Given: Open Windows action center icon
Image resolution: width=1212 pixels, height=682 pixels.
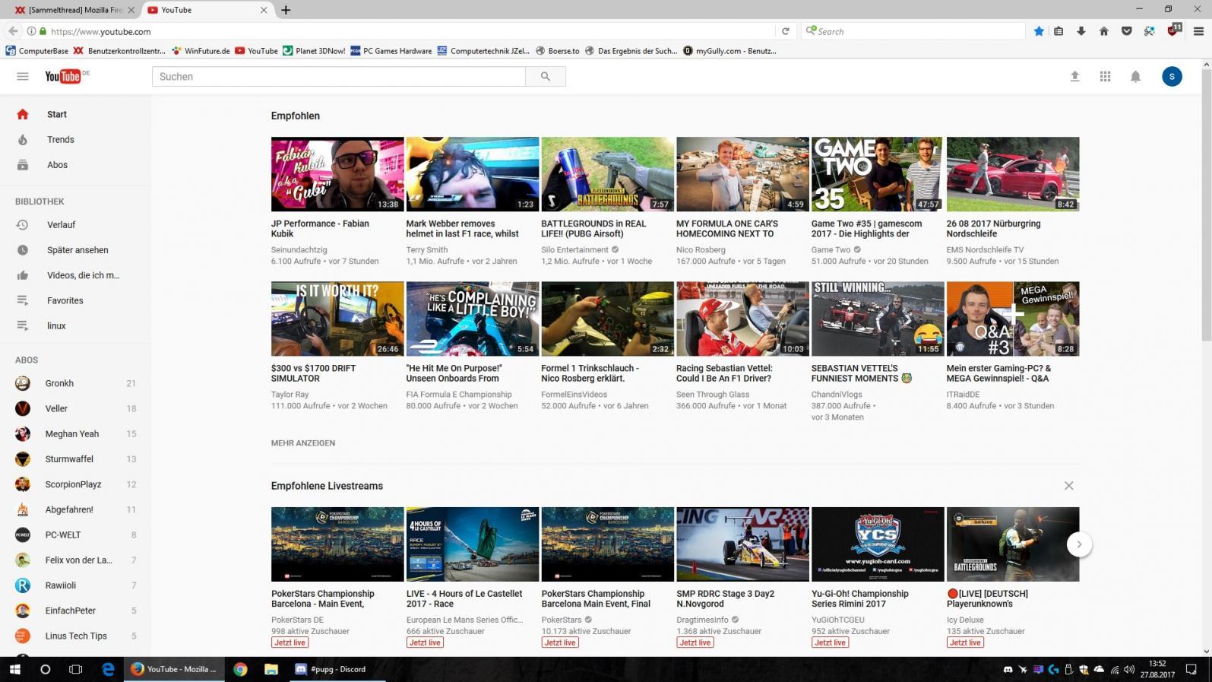Looking at the screenshot, I should 1191,669.
